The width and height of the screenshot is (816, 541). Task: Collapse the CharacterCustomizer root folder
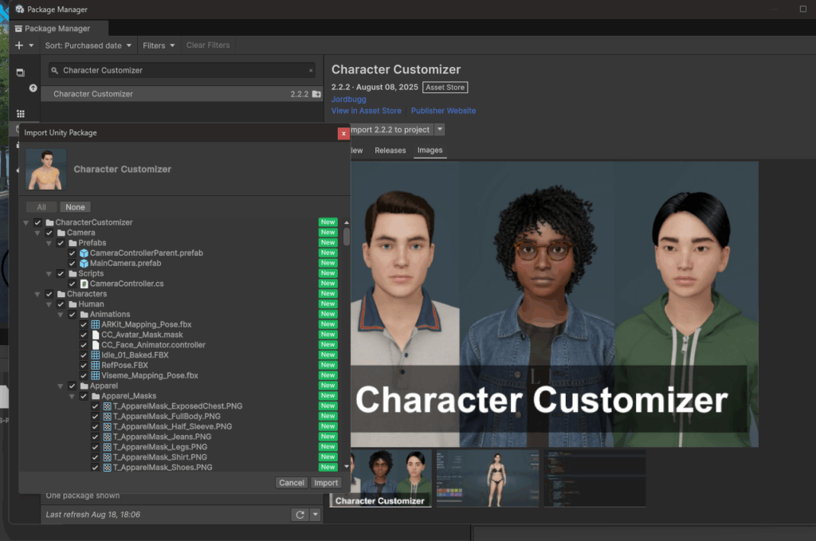click(26, 222)
